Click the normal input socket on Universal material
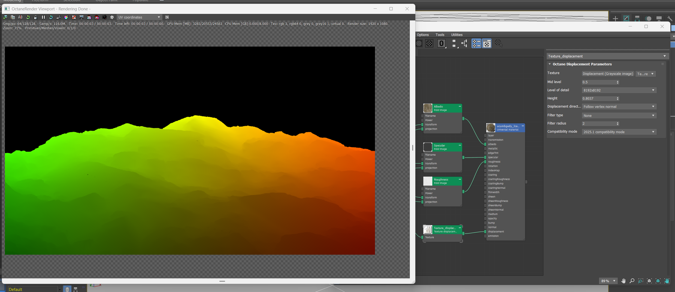This screenshot has height=292, width=675. click(485, 227)
